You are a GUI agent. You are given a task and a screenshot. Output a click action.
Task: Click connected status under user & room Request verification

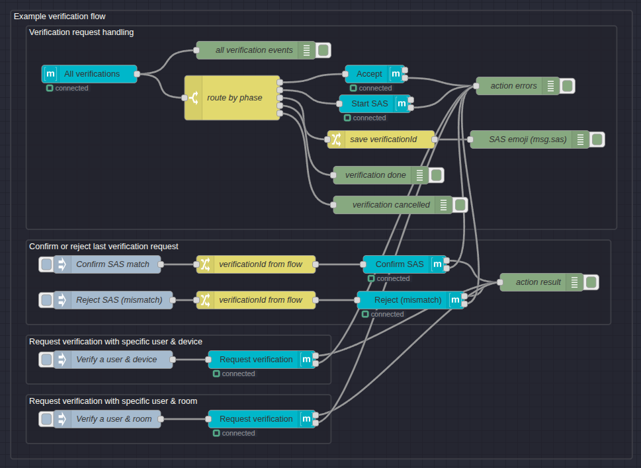[234, 433]
